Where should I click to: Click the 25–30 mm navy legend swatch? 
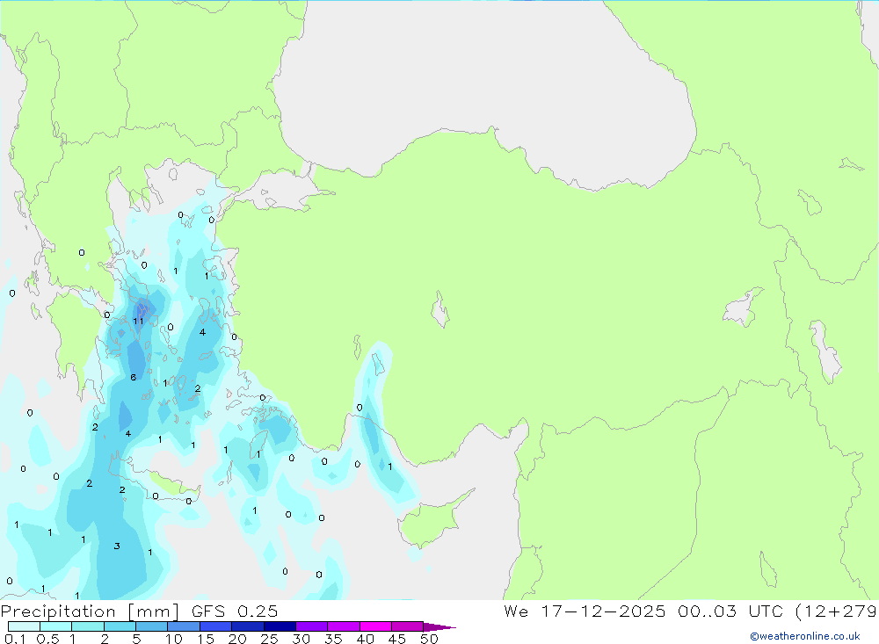point(280,626)
